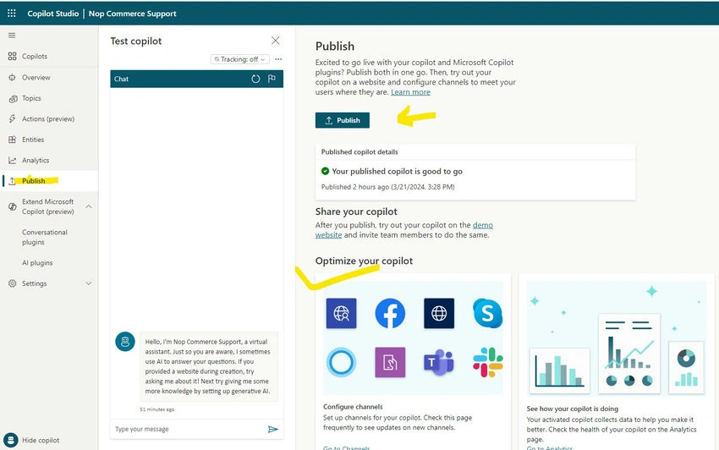Send the message with arrow icon
This screenshot has width=719, height=450.
[x=273, y=430]
